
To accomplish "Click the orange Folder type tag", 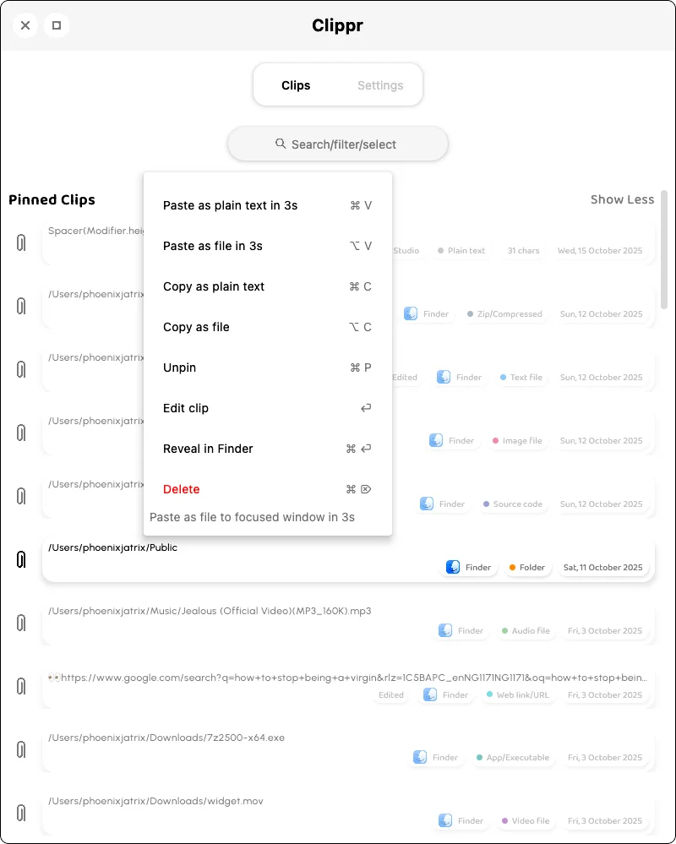I will [x=526, y=568].
